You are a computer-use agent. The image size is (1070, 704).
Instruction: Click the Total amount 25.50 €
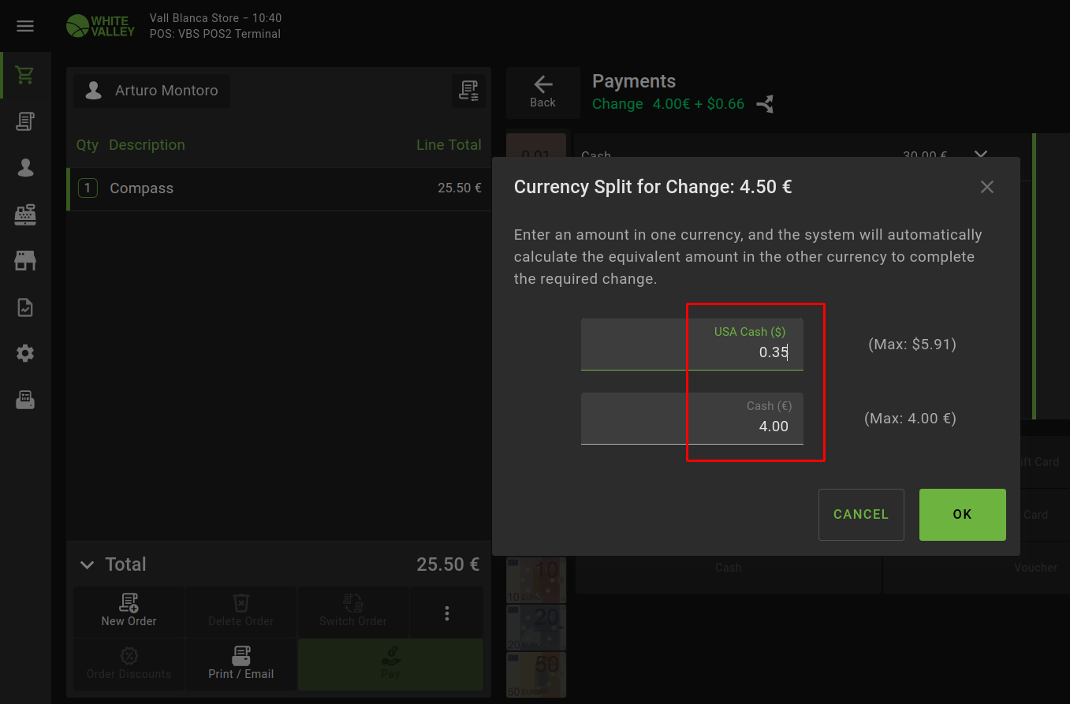click(x=448, y=564)
